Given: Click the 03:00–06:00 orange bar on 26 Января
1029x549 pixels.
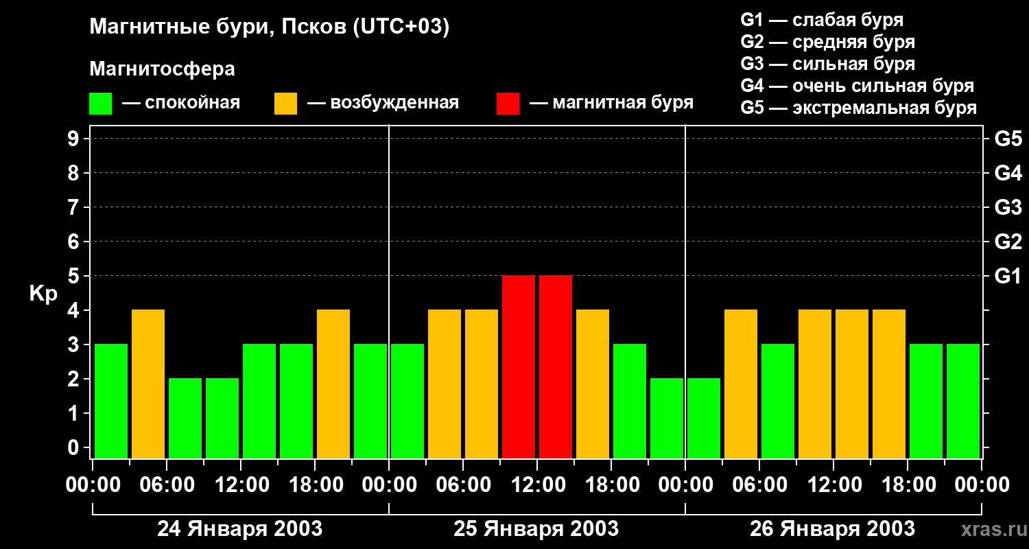Looking at the screenshot, I should coord(741,384).
